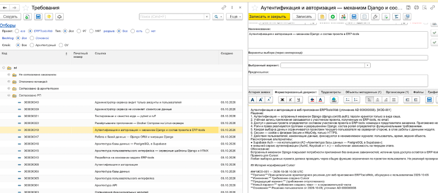Image resolution: width=438 pixels, height=193 pixels.
Task: Switch to Организации (1) tab
Action: 397,92
